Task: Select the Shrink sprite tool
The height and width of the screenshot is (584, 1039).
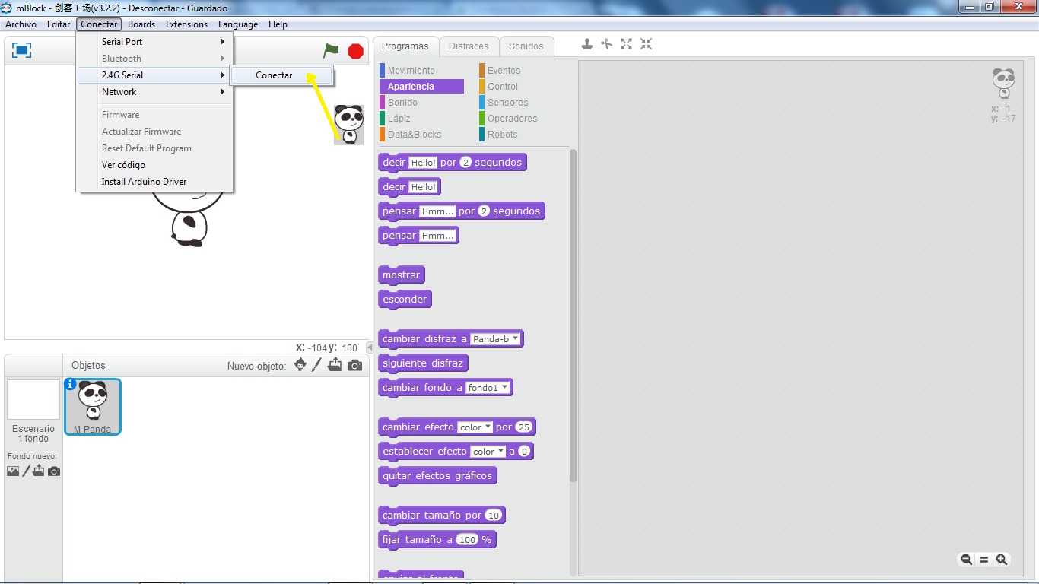Action: pos(646,44)
